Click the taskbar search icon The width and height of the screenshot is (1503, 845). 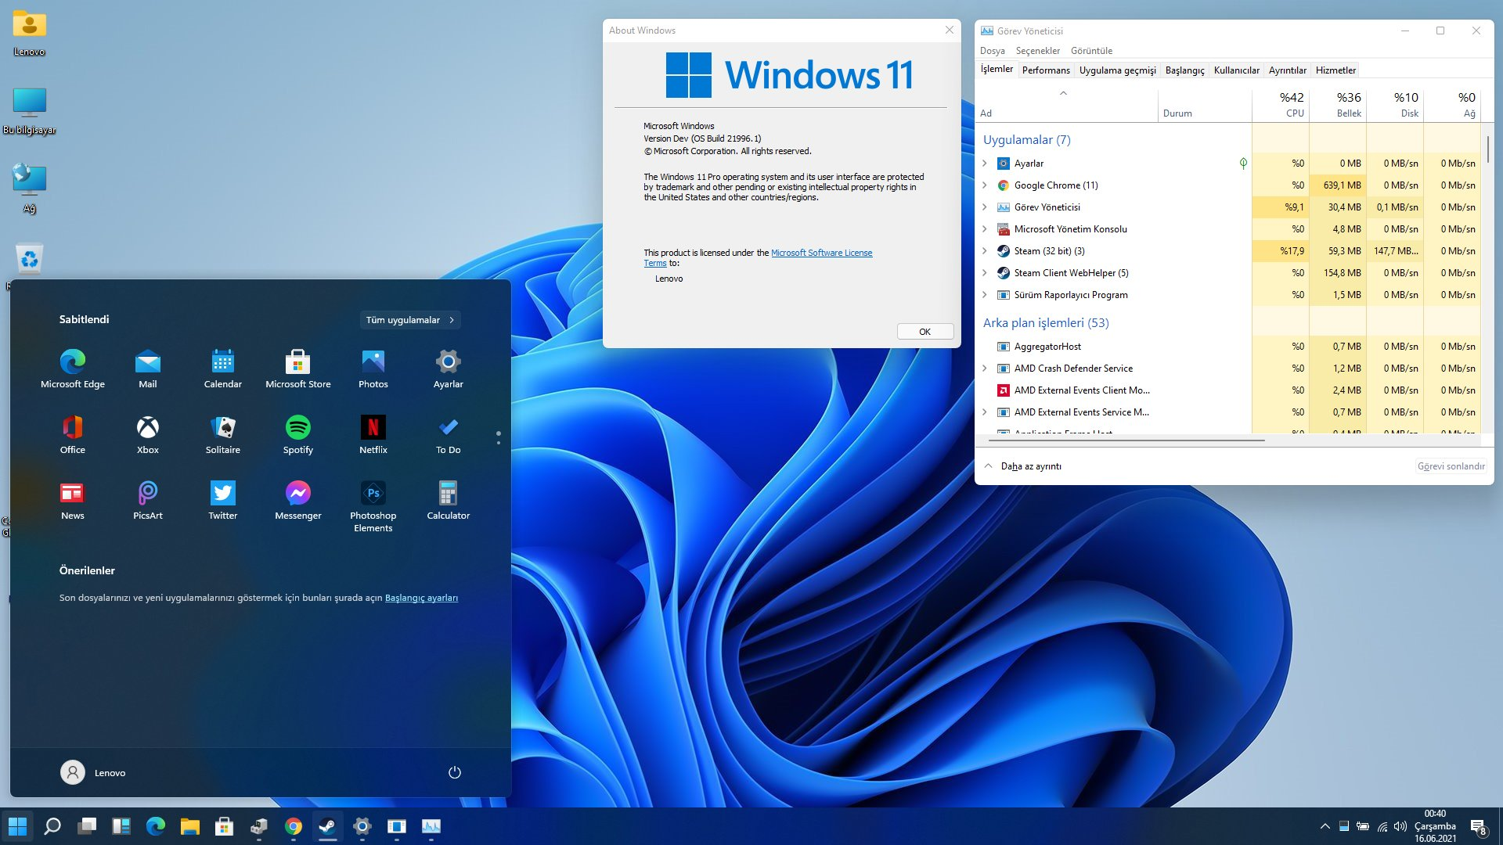(x=52, y=826)
